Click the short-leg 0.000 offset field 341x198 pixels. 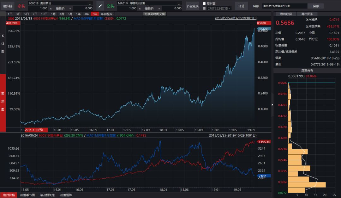point(172,8)
